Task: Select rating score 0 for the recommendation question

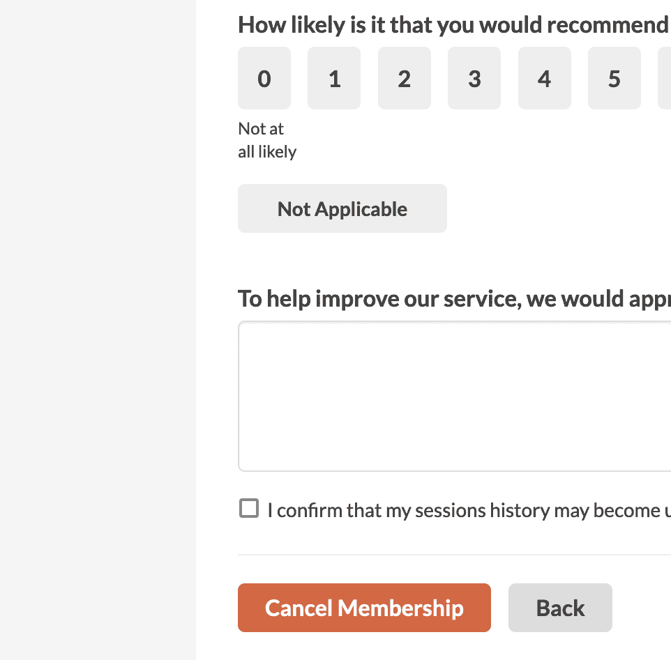Action: (x=264, y=78)
